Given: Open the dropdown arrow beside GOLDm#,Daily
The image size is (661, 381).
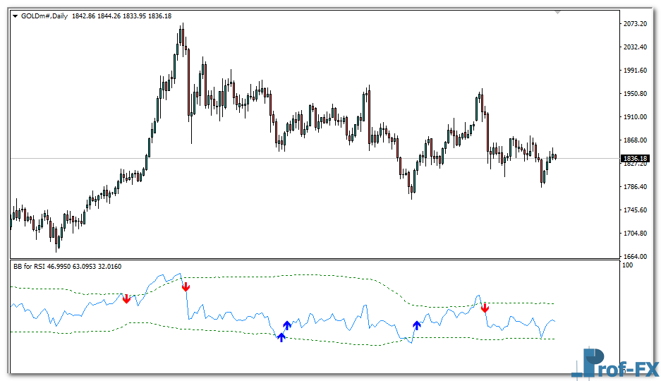Looking at the screenshot, I should 16,16.
